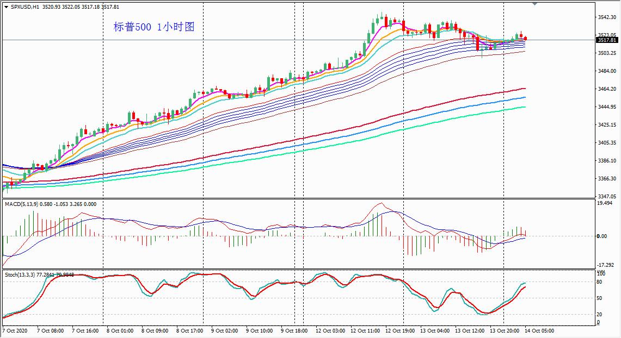
Task: Click the current price tag 3517.81
Action: click(606, 40)
